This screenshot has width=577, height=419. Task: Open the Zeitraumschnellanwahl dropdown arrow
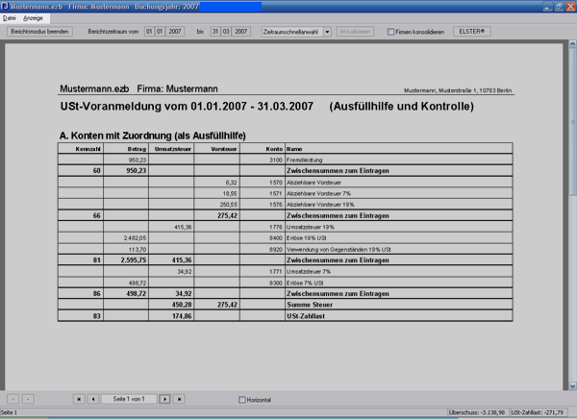click(x=327, y=32)
